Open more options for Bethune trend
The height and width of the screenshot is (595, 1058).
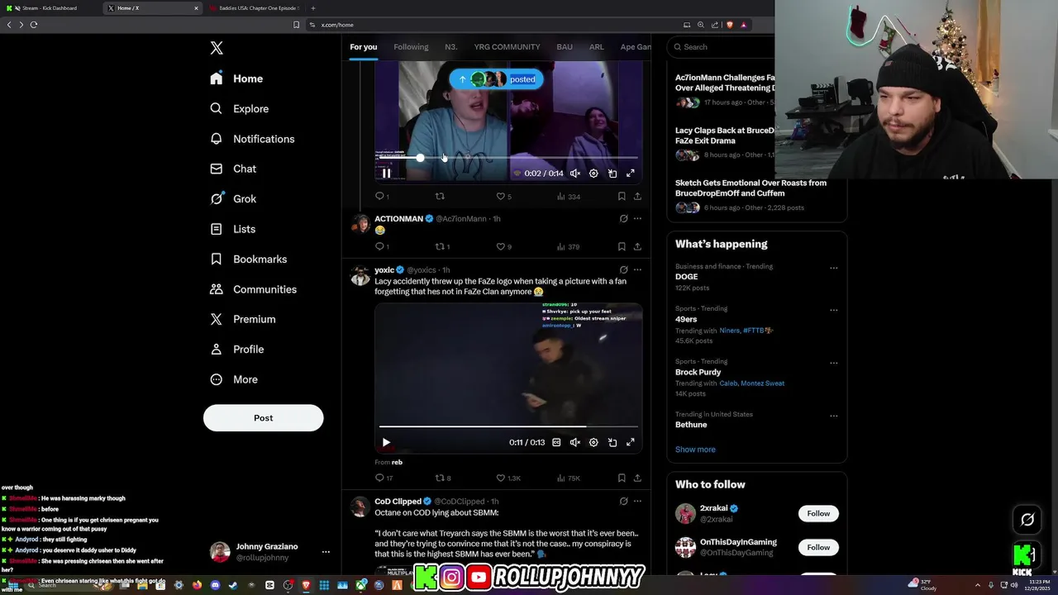click(833, 416)
